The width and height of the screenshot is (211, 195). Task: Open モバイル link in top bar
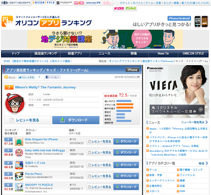(138, 3)
